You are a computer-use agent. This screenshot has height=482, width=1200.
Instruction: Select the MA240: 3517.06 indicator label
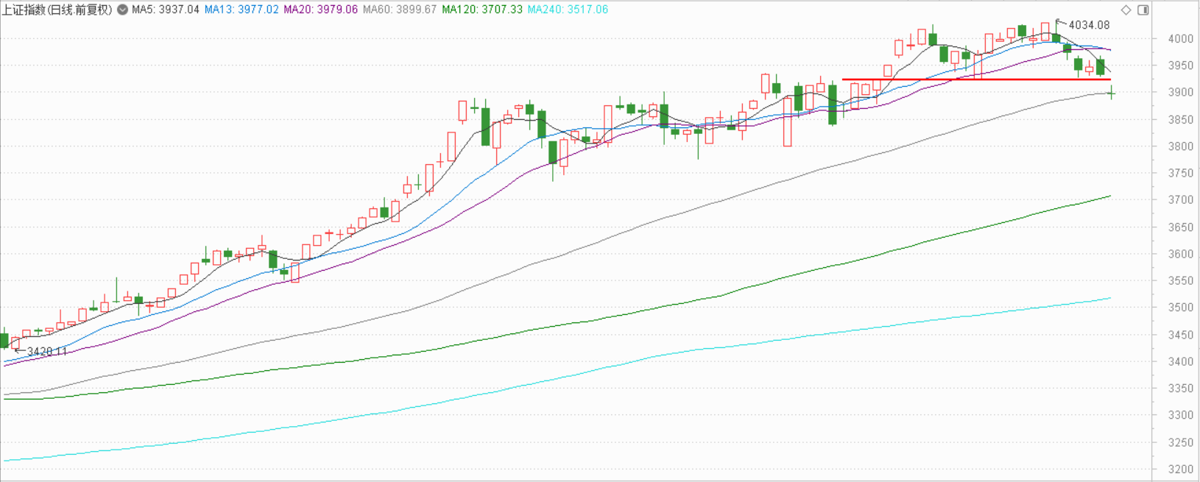pos(568,10)
